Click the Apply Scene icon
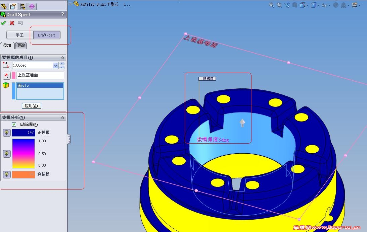 (343, 5)
